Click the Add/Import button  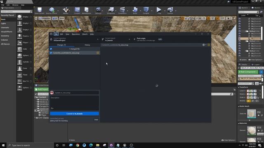tap(42, 89)
